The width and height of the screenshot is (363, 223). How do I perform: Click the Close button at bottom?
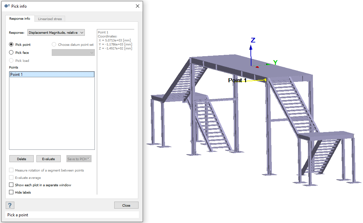[126, 205]
